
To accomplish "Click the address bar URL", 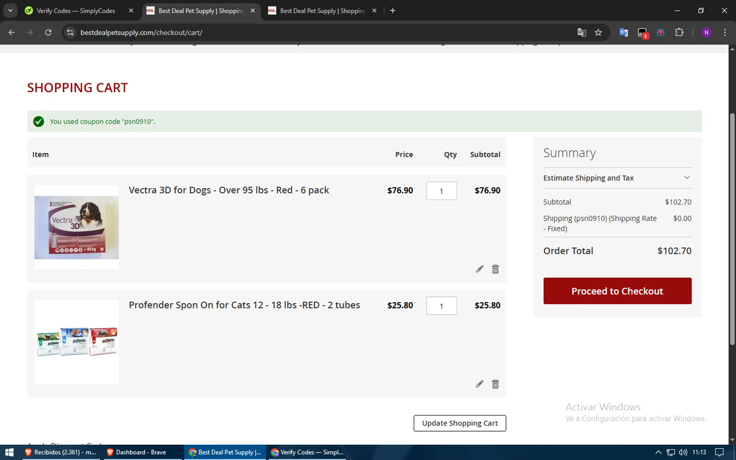I will [x=141, y=32].
